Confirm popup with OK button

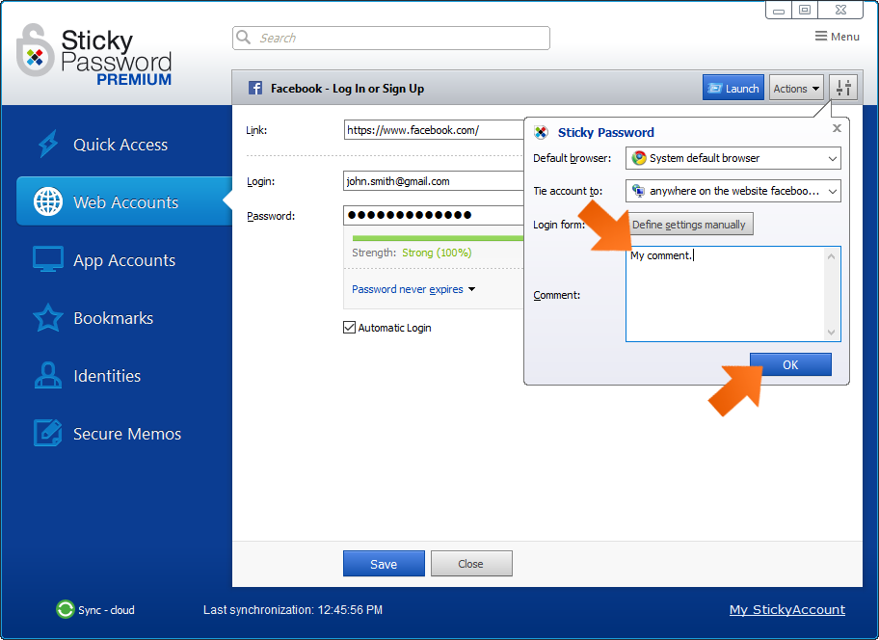click(x=790, y=364)
